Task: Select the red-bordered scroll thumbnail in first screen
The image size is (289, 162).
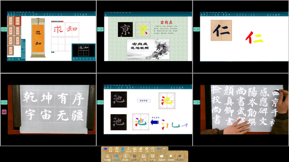Action: tap(18, 21)
